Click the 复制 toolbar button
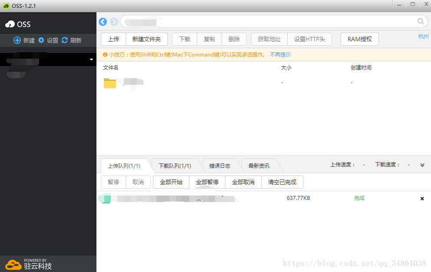Viewport: 431px width, 272px height. [209, 39]
